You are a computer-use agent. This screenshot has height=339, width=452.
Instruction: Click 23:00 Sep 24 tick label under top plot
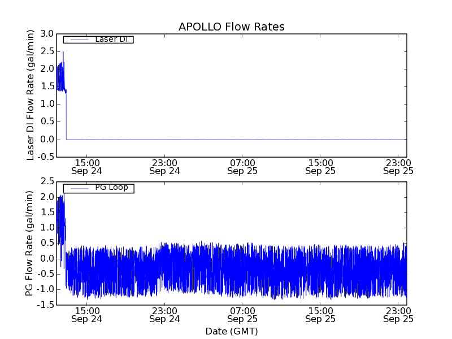click(164, 166)
